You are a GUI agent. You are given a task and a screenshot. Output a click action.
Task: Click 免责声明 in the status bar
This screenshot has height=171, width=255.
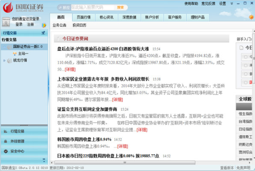pos(243,168)
